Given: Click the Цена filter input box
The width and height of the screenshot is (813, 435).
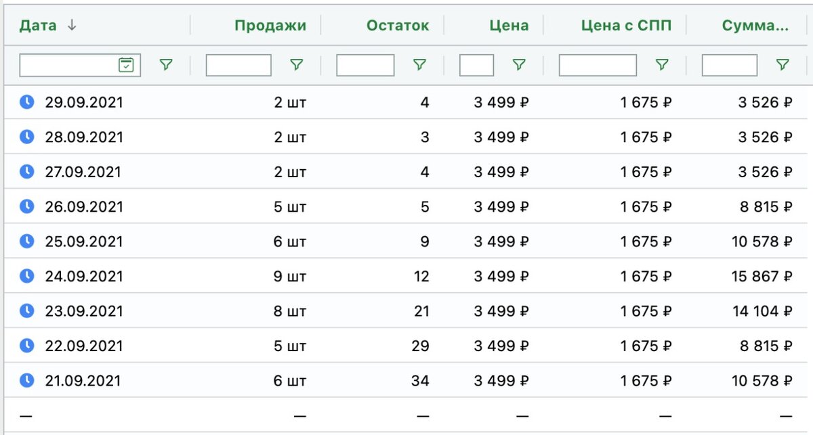Looking at the screenshot, I should tap(476, 64).
